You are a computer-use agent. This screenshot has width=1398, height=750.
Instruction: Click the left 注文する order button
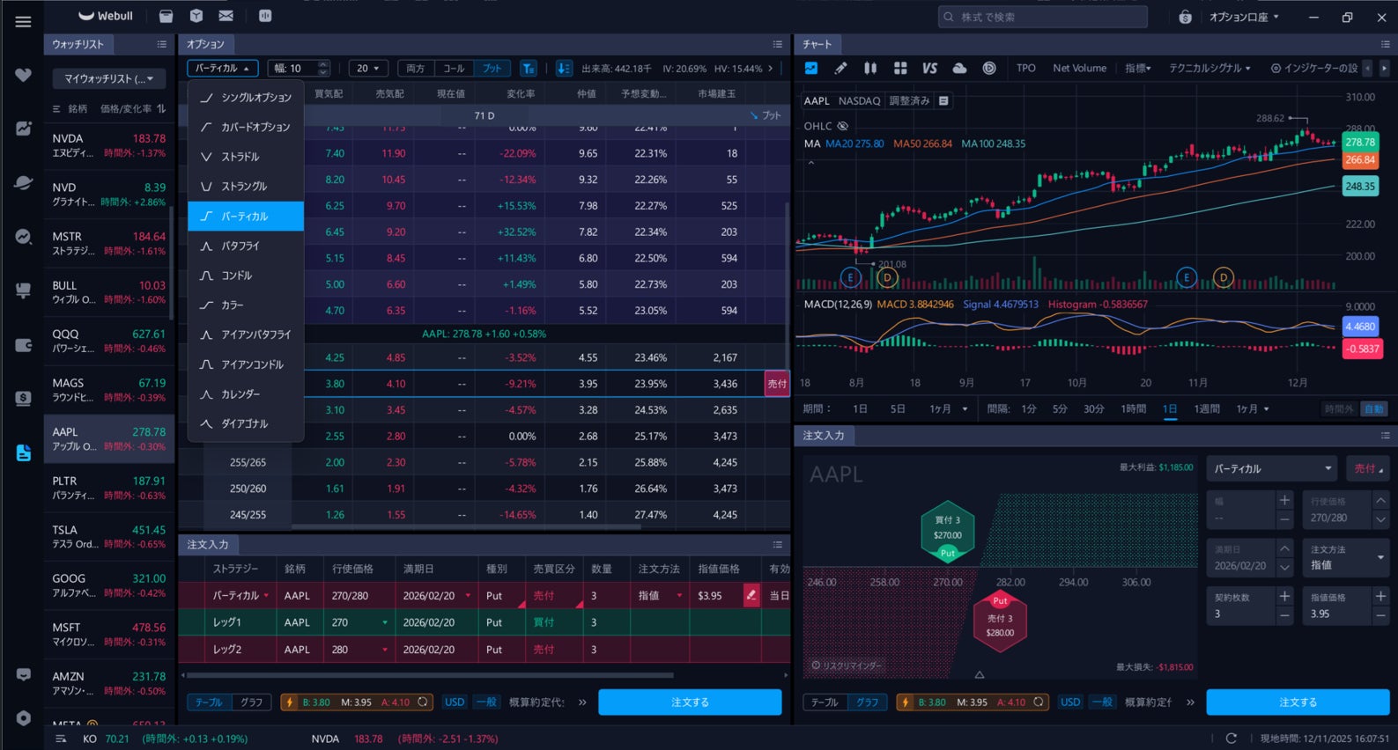click(690, 702)
